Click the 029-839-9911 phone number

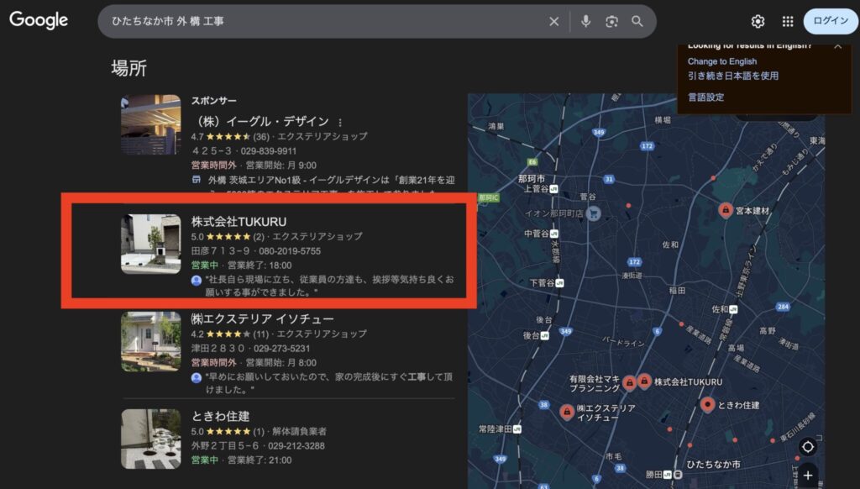click(268, 151)
